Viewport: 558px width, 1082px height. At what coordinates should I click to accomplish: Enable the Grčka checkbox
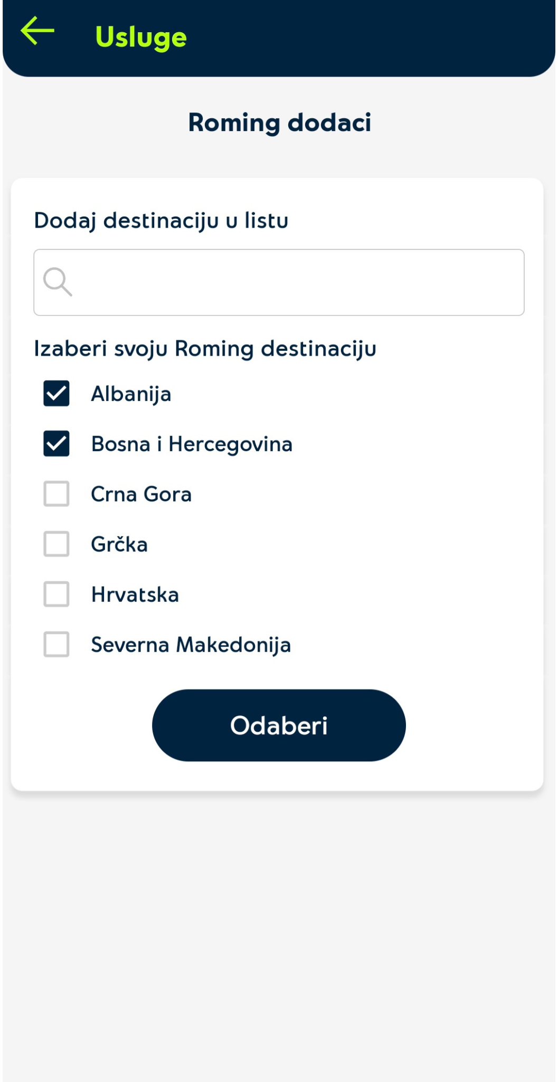[x=56, y=544]
